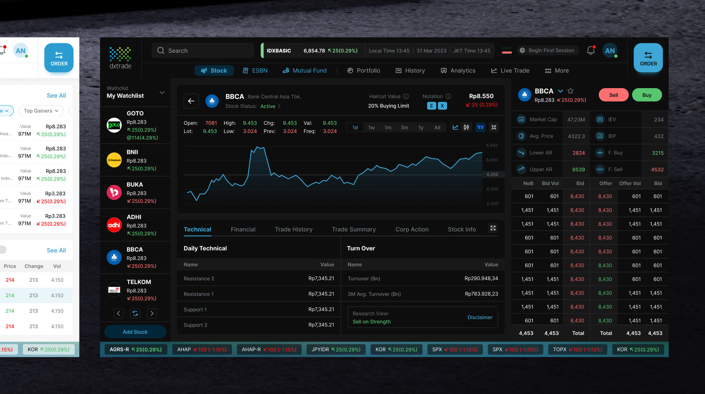Screen dimensions: 705x394
Task: Open the Begin First Session selector
Action: 548,50
